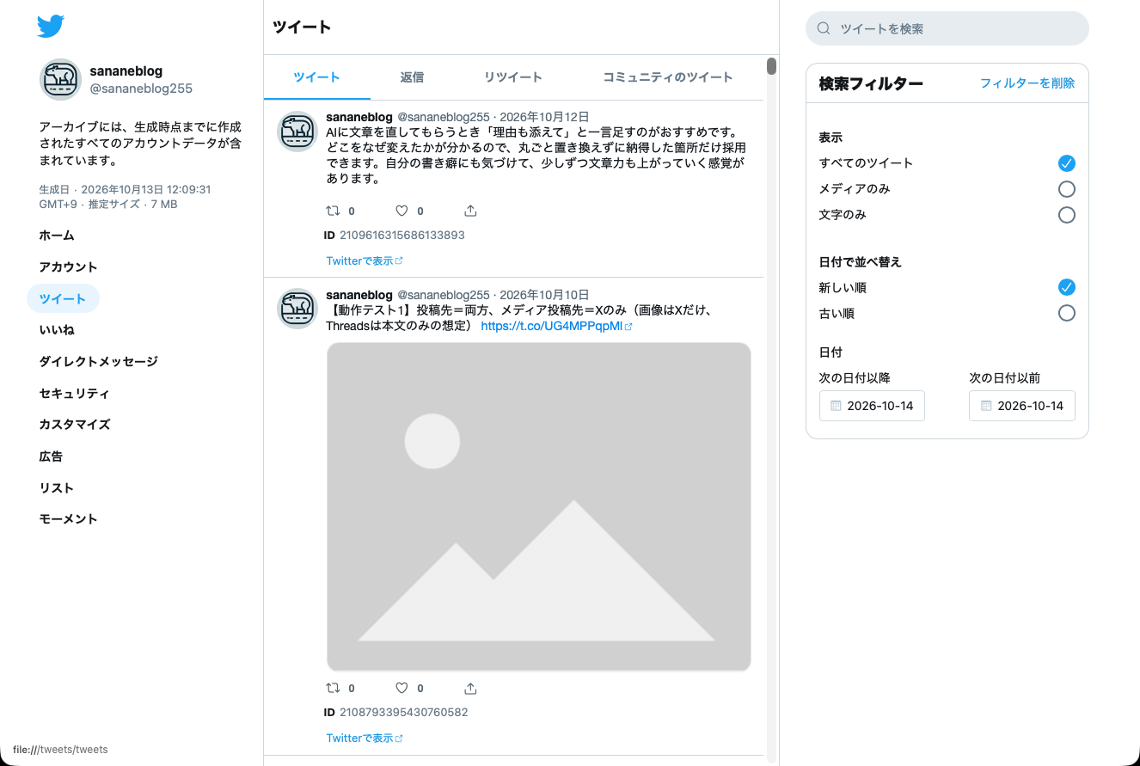This screenshot has height=766, width=1140.
Task: Open いいね in the sidebar
Action: 57,330
